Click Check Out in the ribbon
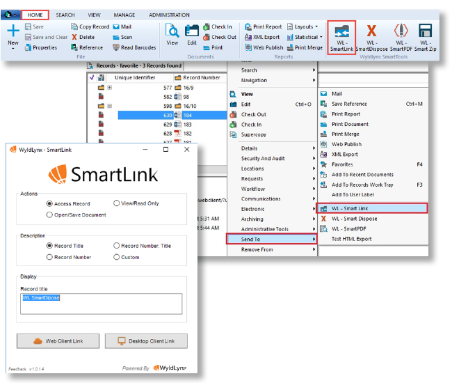 click(220, 37)
